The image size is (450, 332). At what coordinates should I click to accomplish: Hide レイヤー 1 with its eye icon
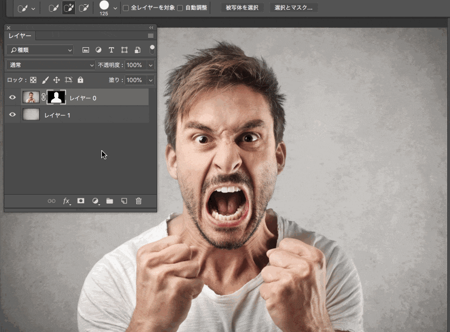tap(12, 114)
